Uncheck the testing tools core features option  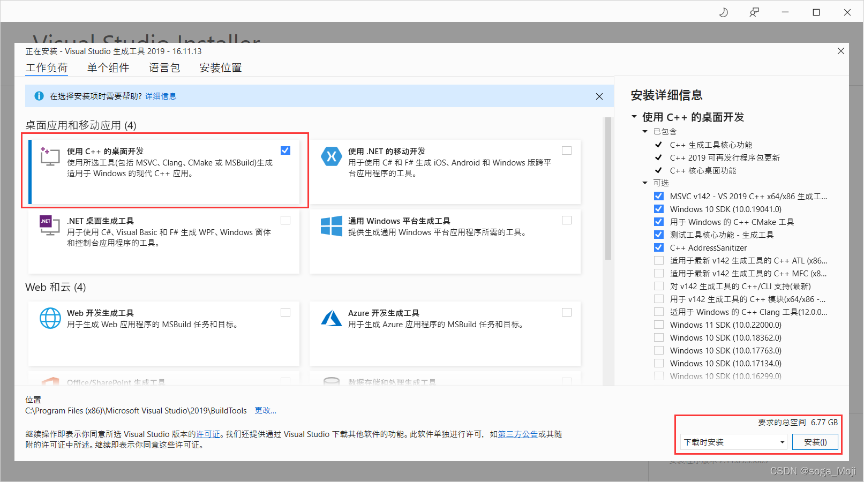pos(659,235)
